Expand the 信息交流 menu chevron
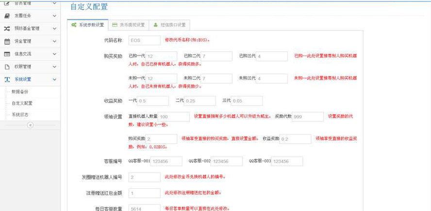 (x=54, y=54)
